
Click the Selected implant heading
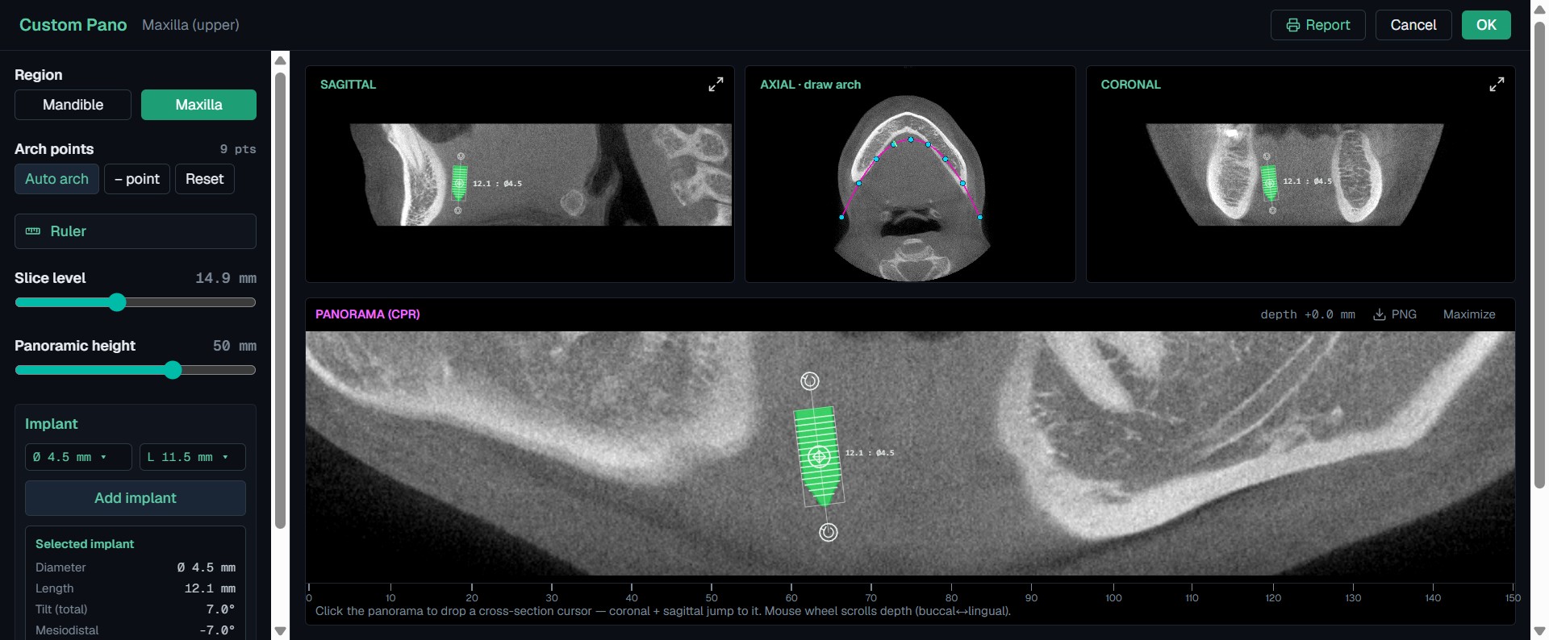pos(85,544)
